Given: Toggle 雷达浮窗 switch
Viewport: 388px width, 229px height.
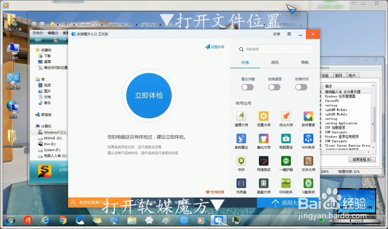Looking at the screenshot, I should [x=248, y=87].
